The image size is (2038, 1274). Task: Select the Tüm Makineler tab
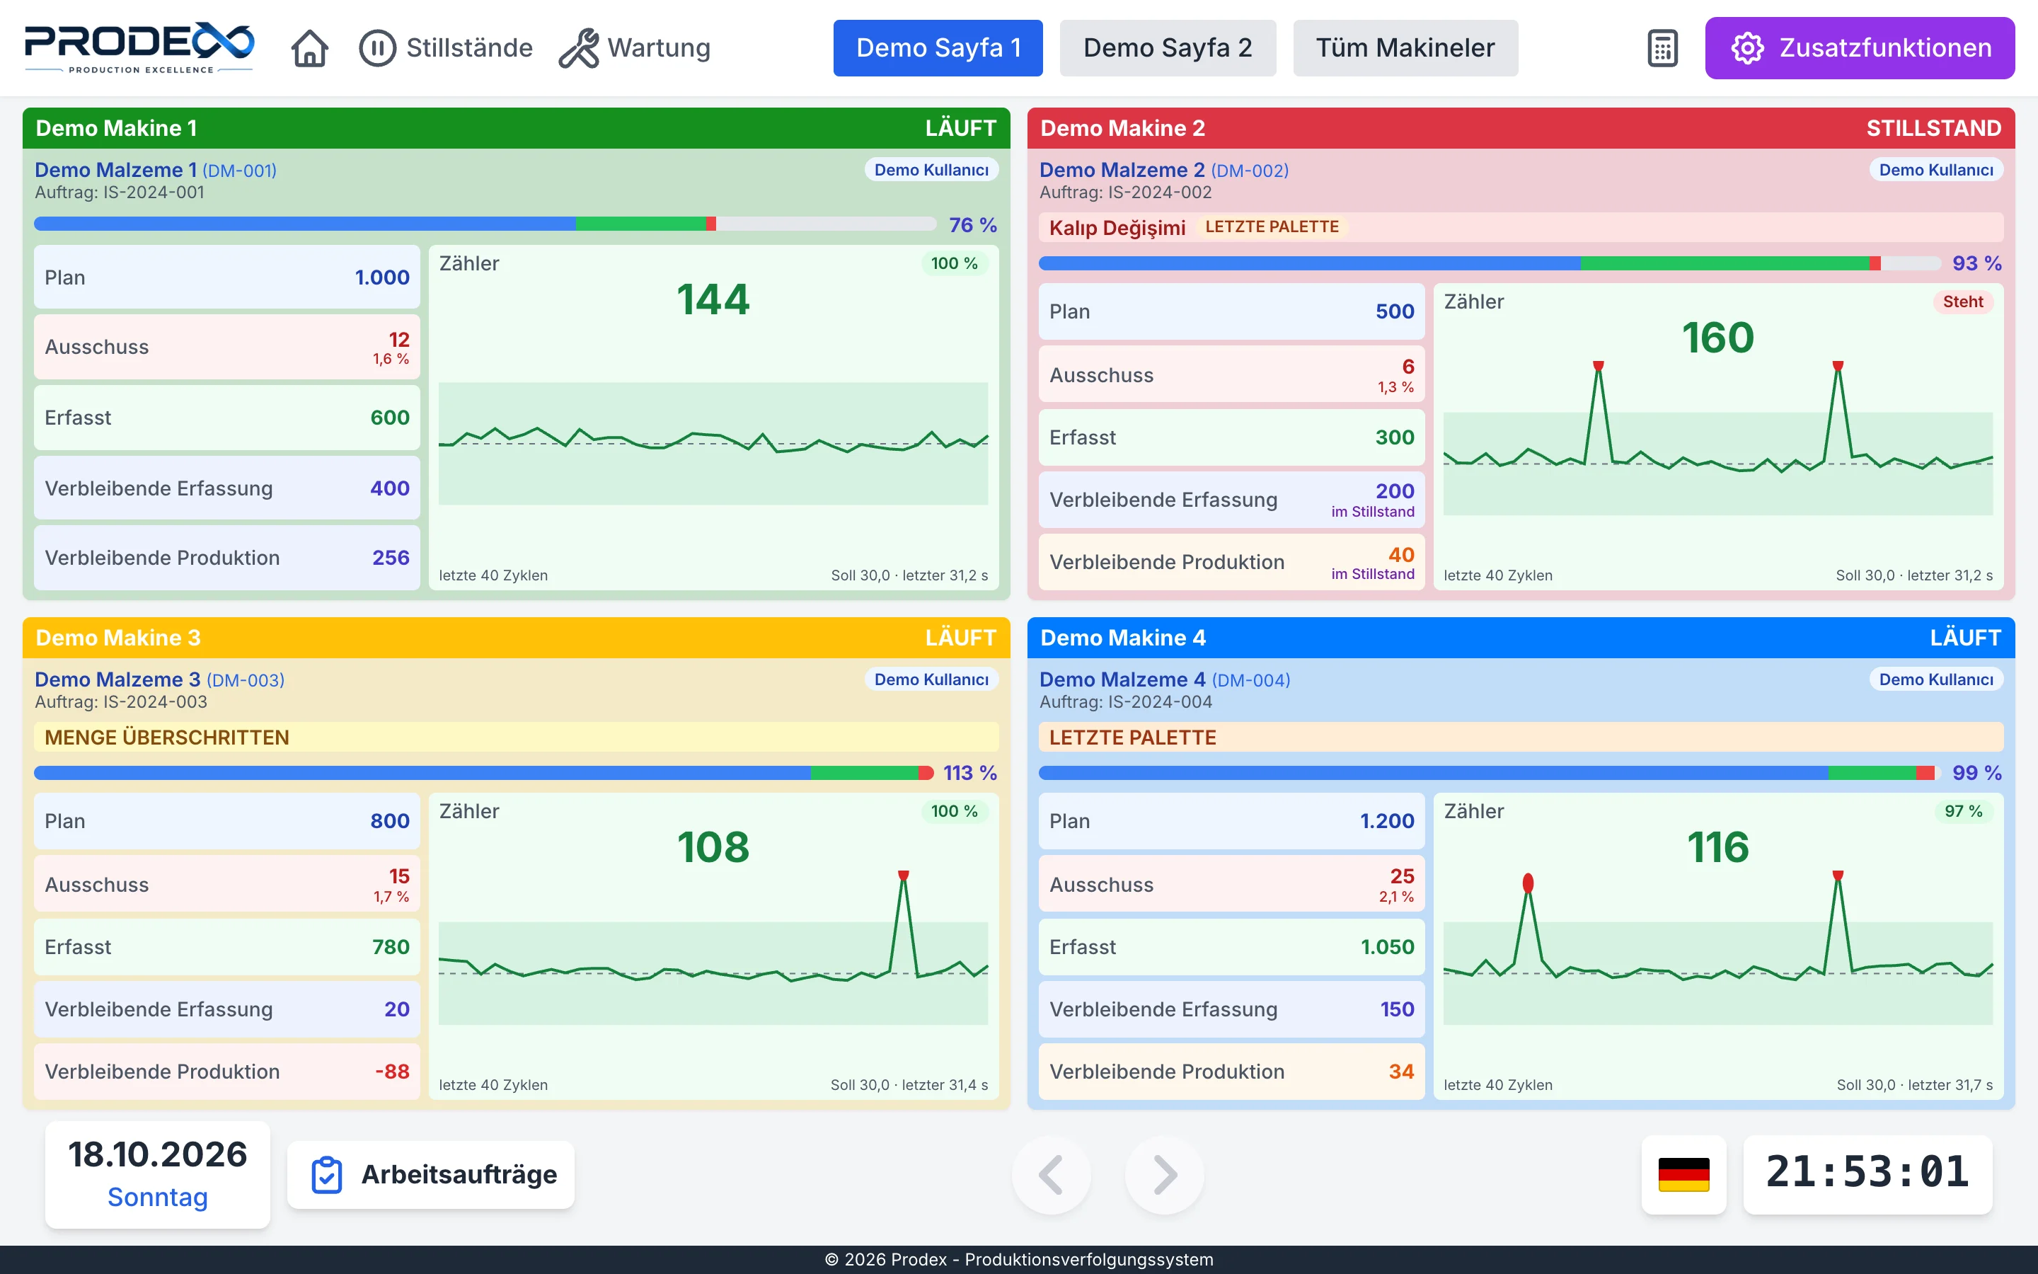(1405, 48)
